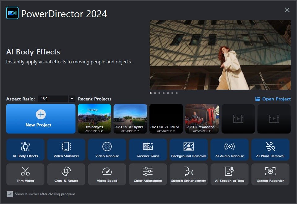The image size is (297, 204).
Task: Start the Screen Recorder
Action: click(270, 174)
